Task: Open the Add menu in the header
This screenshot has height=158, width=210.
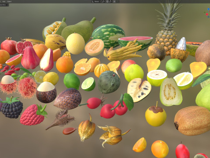Action: coord(4,1)
